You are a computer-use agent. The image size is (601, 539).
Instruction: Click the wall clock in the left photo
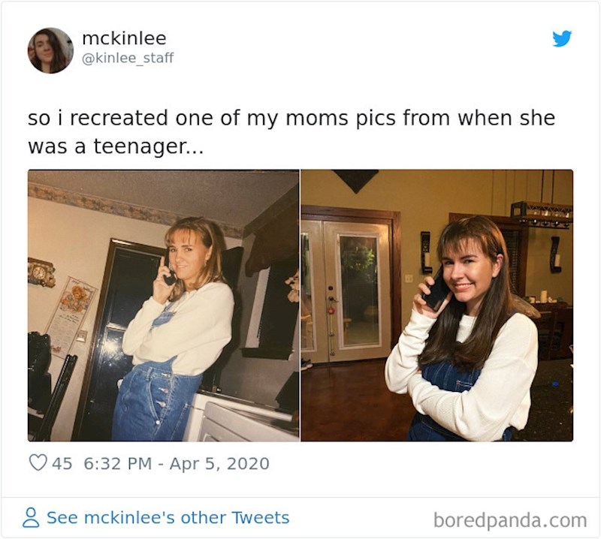click(x=41, y=272)
